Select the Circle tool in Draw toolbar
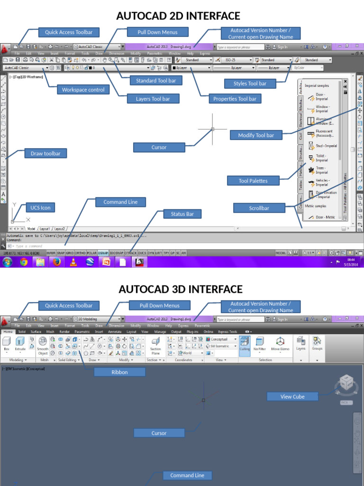 point(3,117)
